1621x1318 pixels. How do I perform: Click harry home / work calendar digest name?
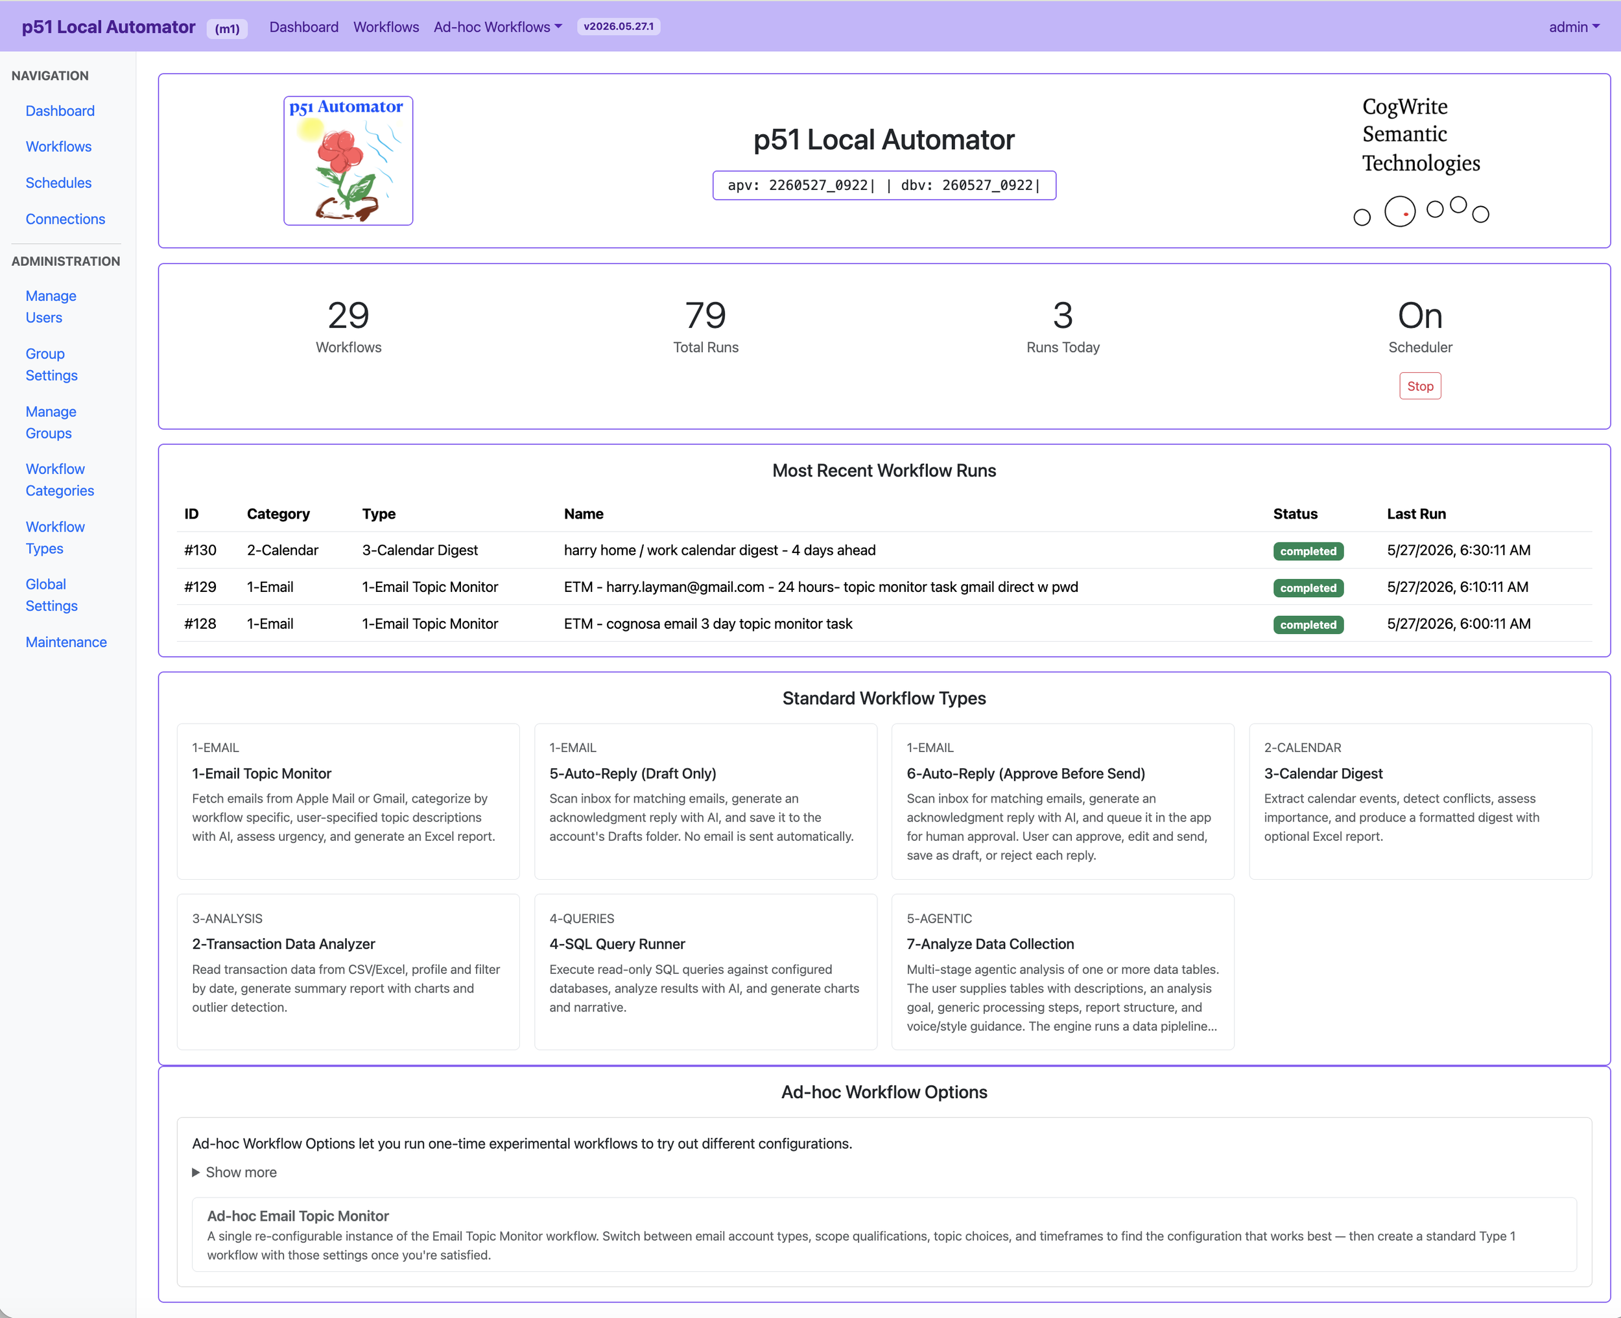click(x=720, y=550)
